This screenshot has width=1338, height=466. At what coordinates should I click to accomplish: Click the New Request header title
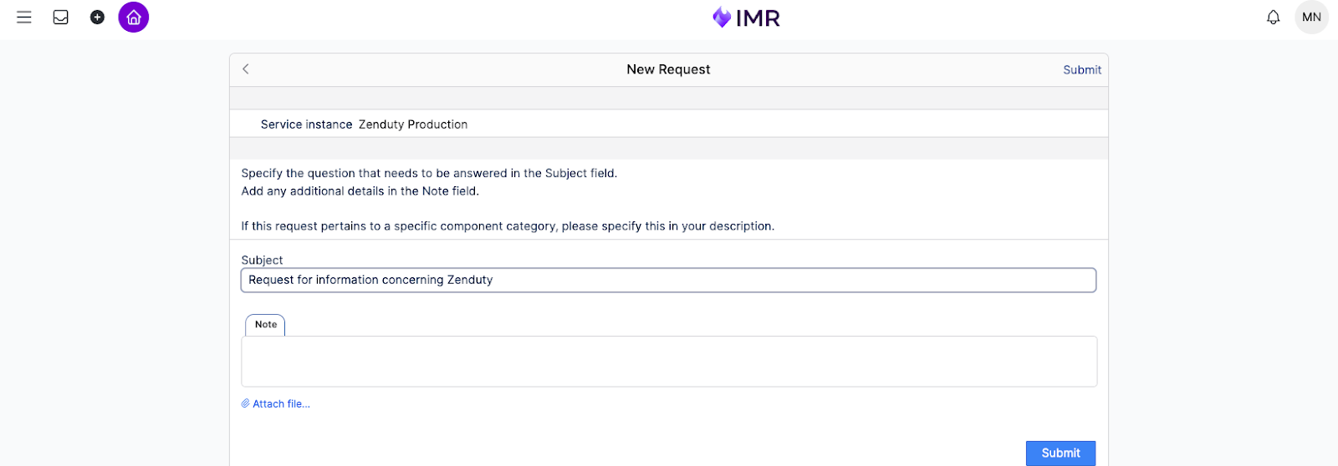click(x=668, y=70)
